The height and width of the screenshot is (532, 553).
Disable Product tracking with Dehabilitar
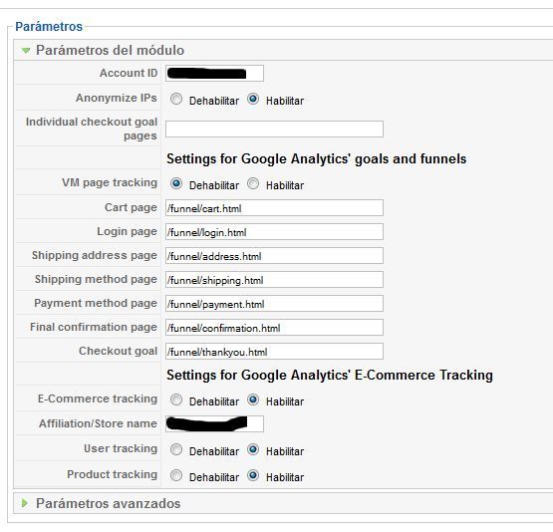click(x=176, y=475)
